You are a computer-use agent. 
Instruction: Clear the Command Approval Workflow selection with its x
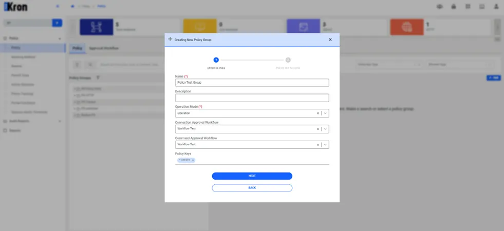tap(318, 145)
